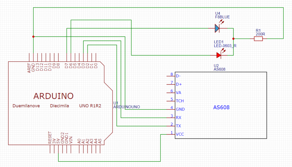Click the junction dot joining both LED cathodes
Screen dimensions: 292x167
click(233, 39)
